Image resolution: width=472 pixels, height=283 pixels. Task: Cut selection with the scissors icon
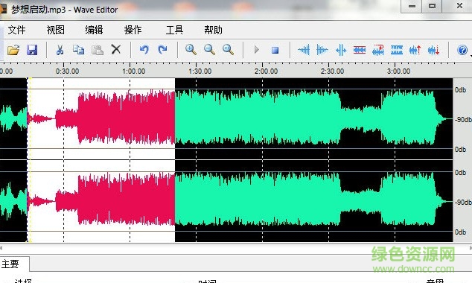click(60, 50)
